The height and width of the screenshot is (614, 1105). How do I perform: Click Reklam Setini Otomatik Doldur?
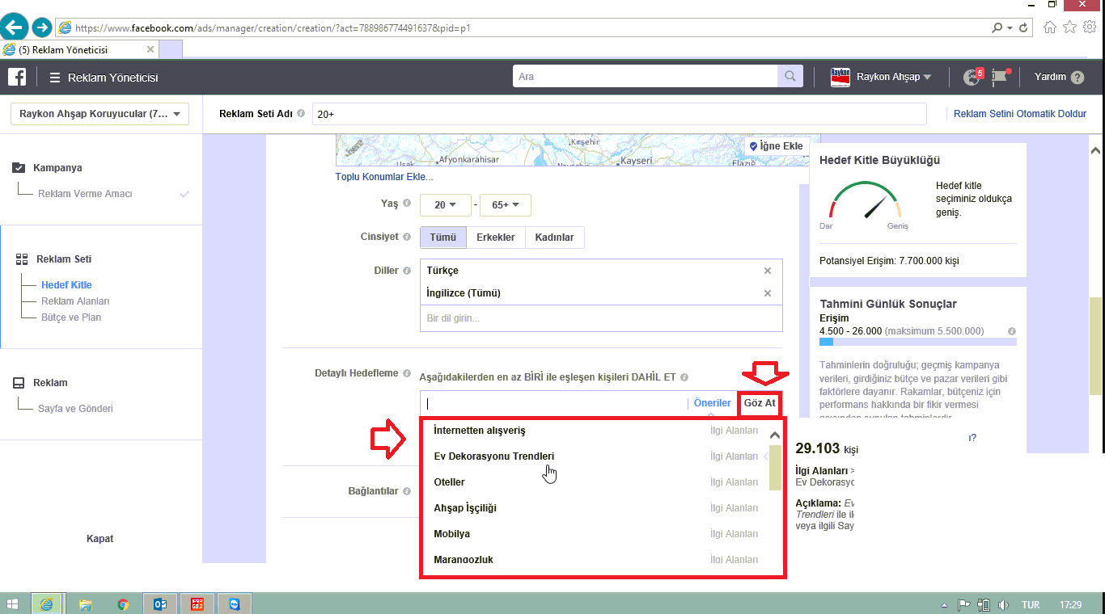1020,114
